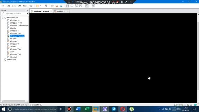Click the library search field

(x=14, y=13)
